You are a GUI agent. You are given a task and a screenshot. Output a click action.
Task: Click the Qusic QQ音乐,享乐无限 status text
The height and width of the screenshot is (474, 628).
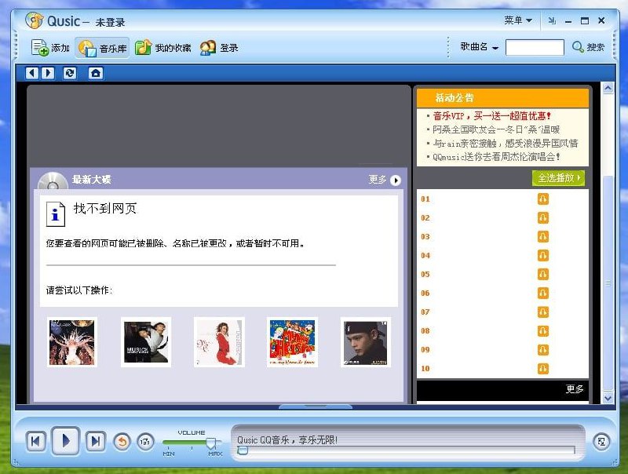[x=287, y=439]
